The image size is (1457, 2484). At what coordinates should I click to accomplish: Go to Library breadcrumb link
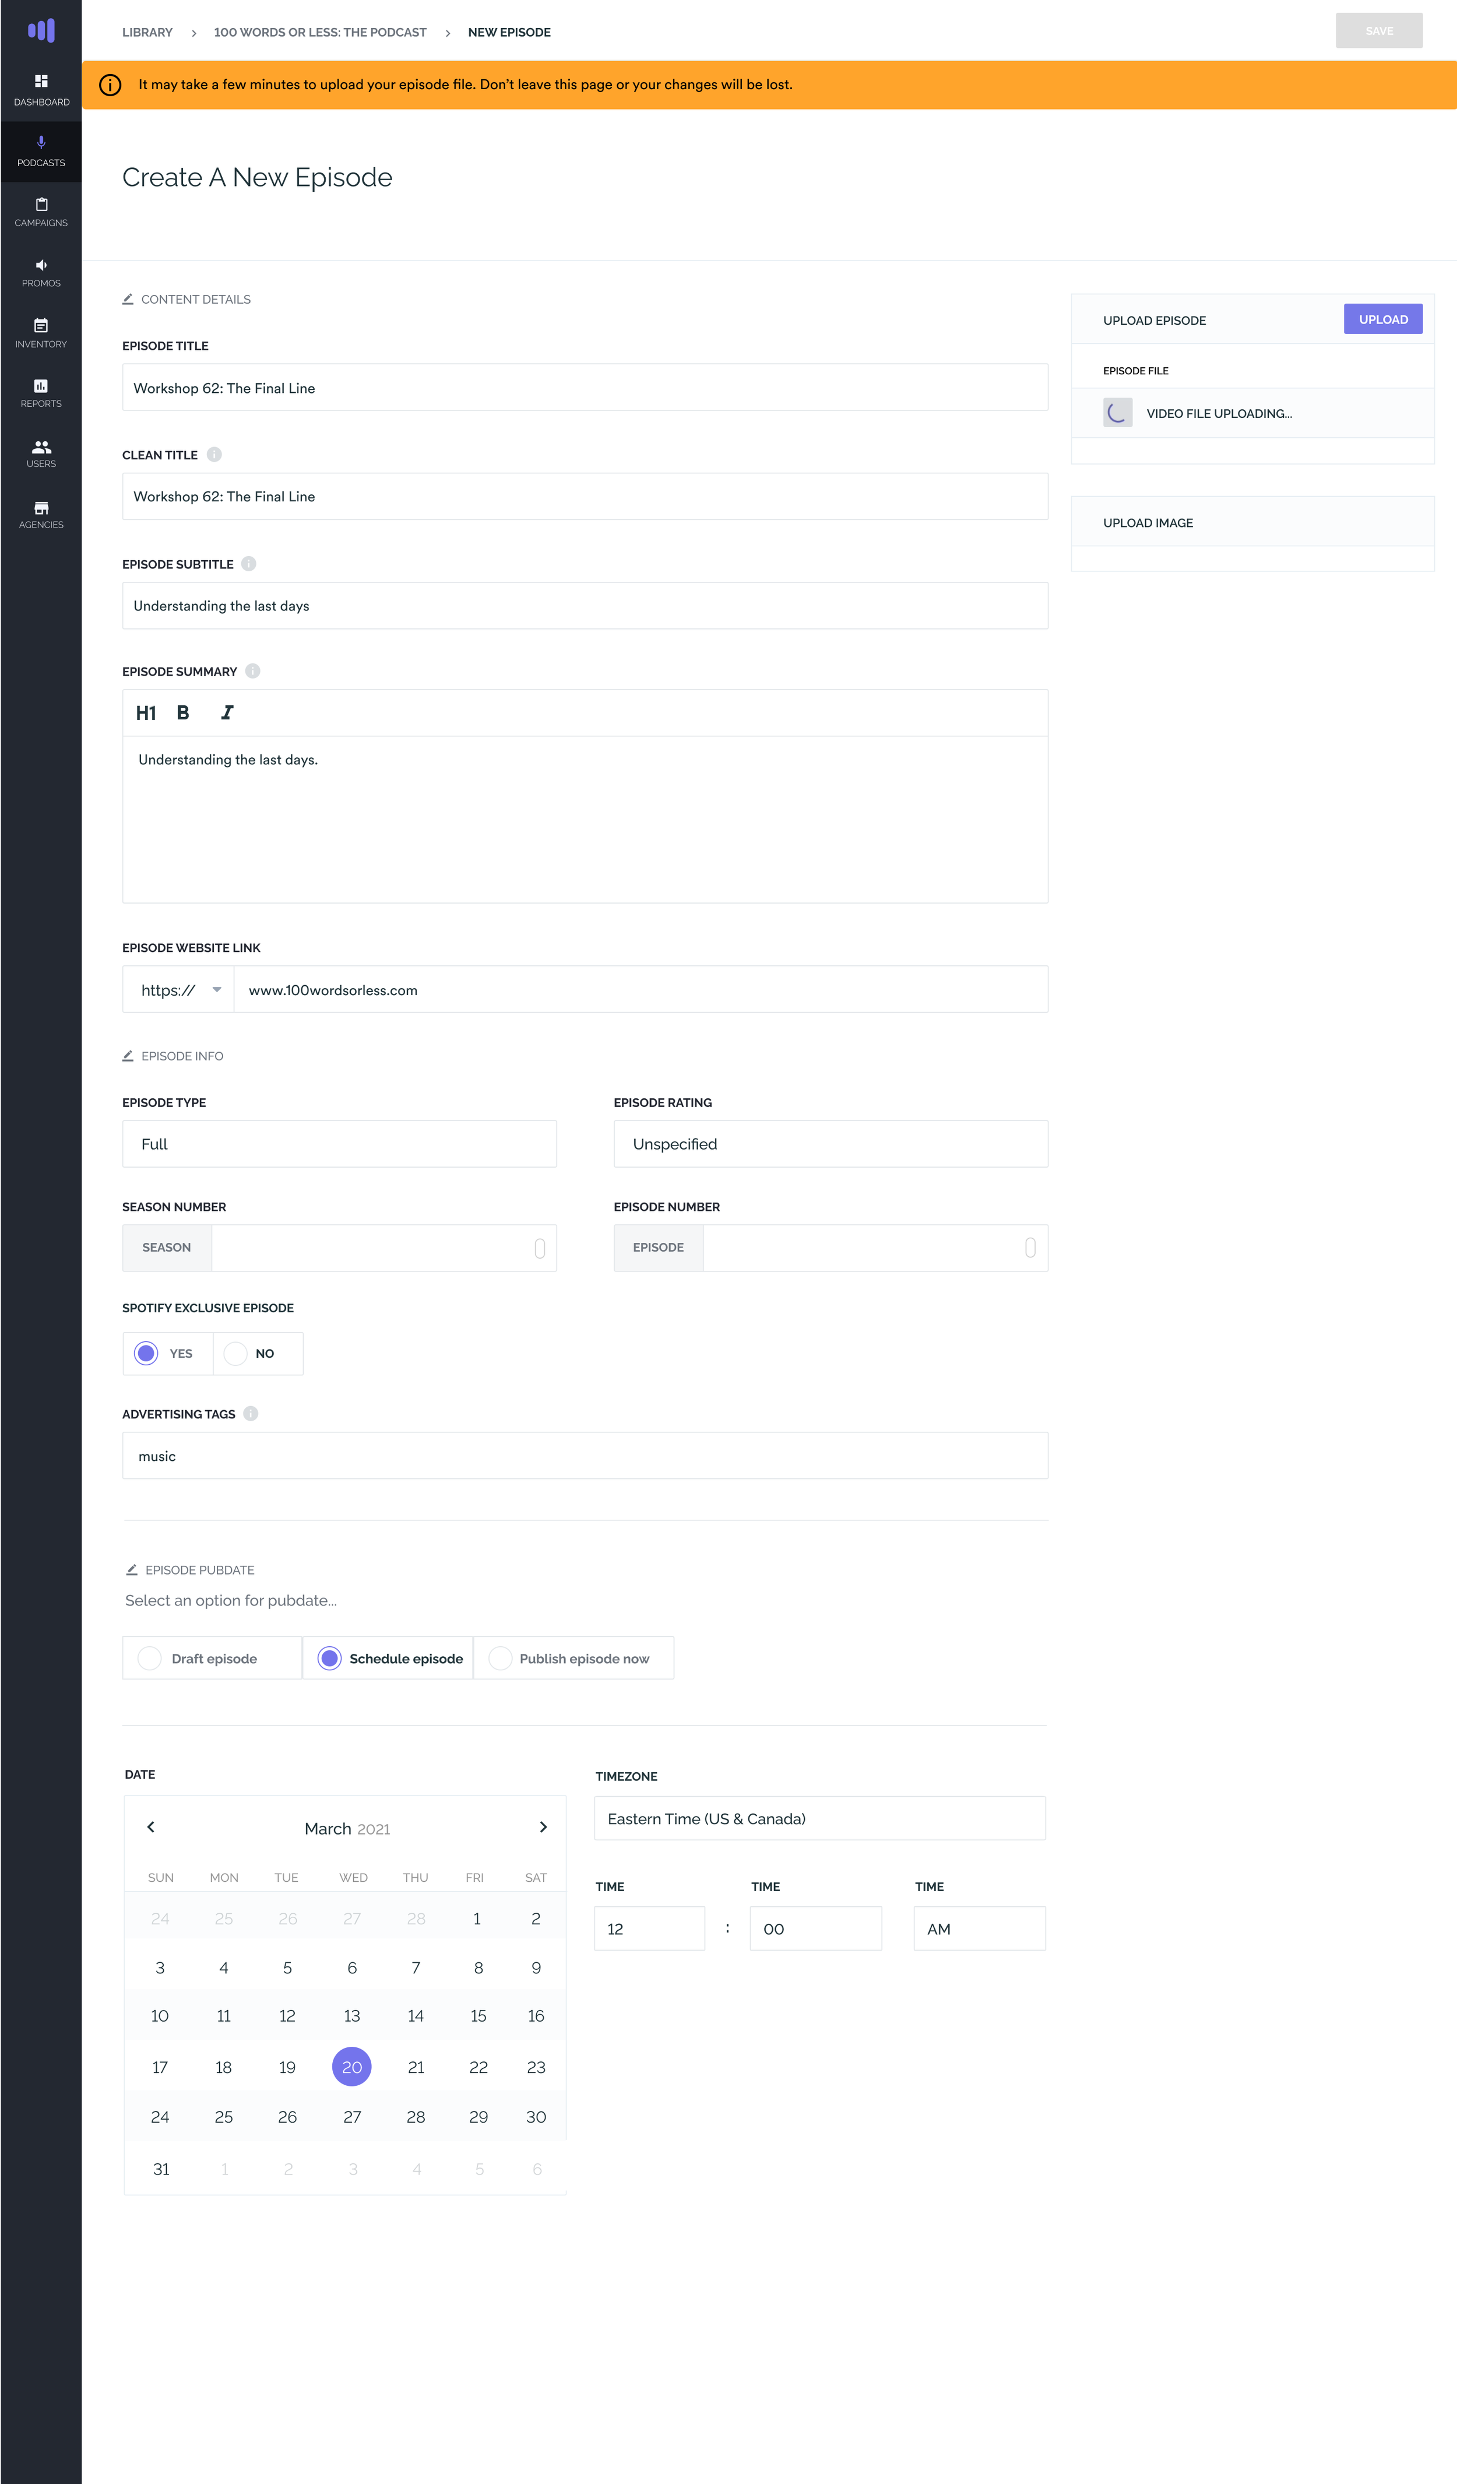tap(147, 33)
